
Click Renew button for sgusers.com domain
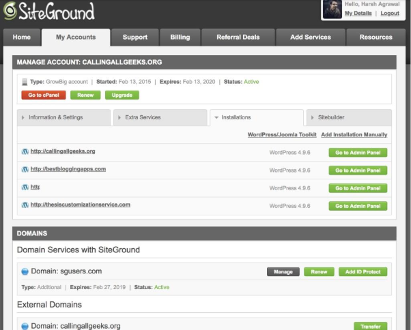click(x=319, y=272)
